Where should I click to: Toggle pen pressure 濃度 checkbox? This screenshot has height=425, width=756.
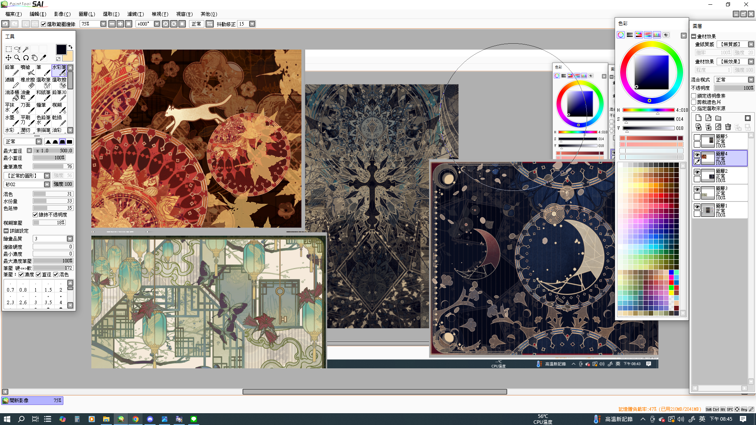pyautogui.click(x=21, y=275)
